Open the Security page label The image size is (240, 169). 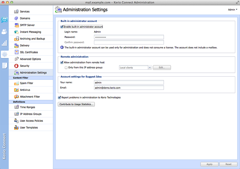tap(25, 66)
